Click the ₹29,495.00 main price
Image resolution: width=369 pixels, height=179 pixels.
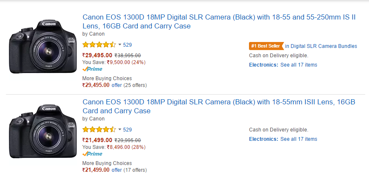click(x=97, y=55)
